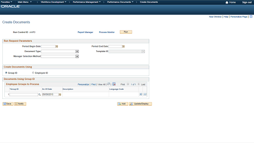Click the Language Code column header

[116, 89]
